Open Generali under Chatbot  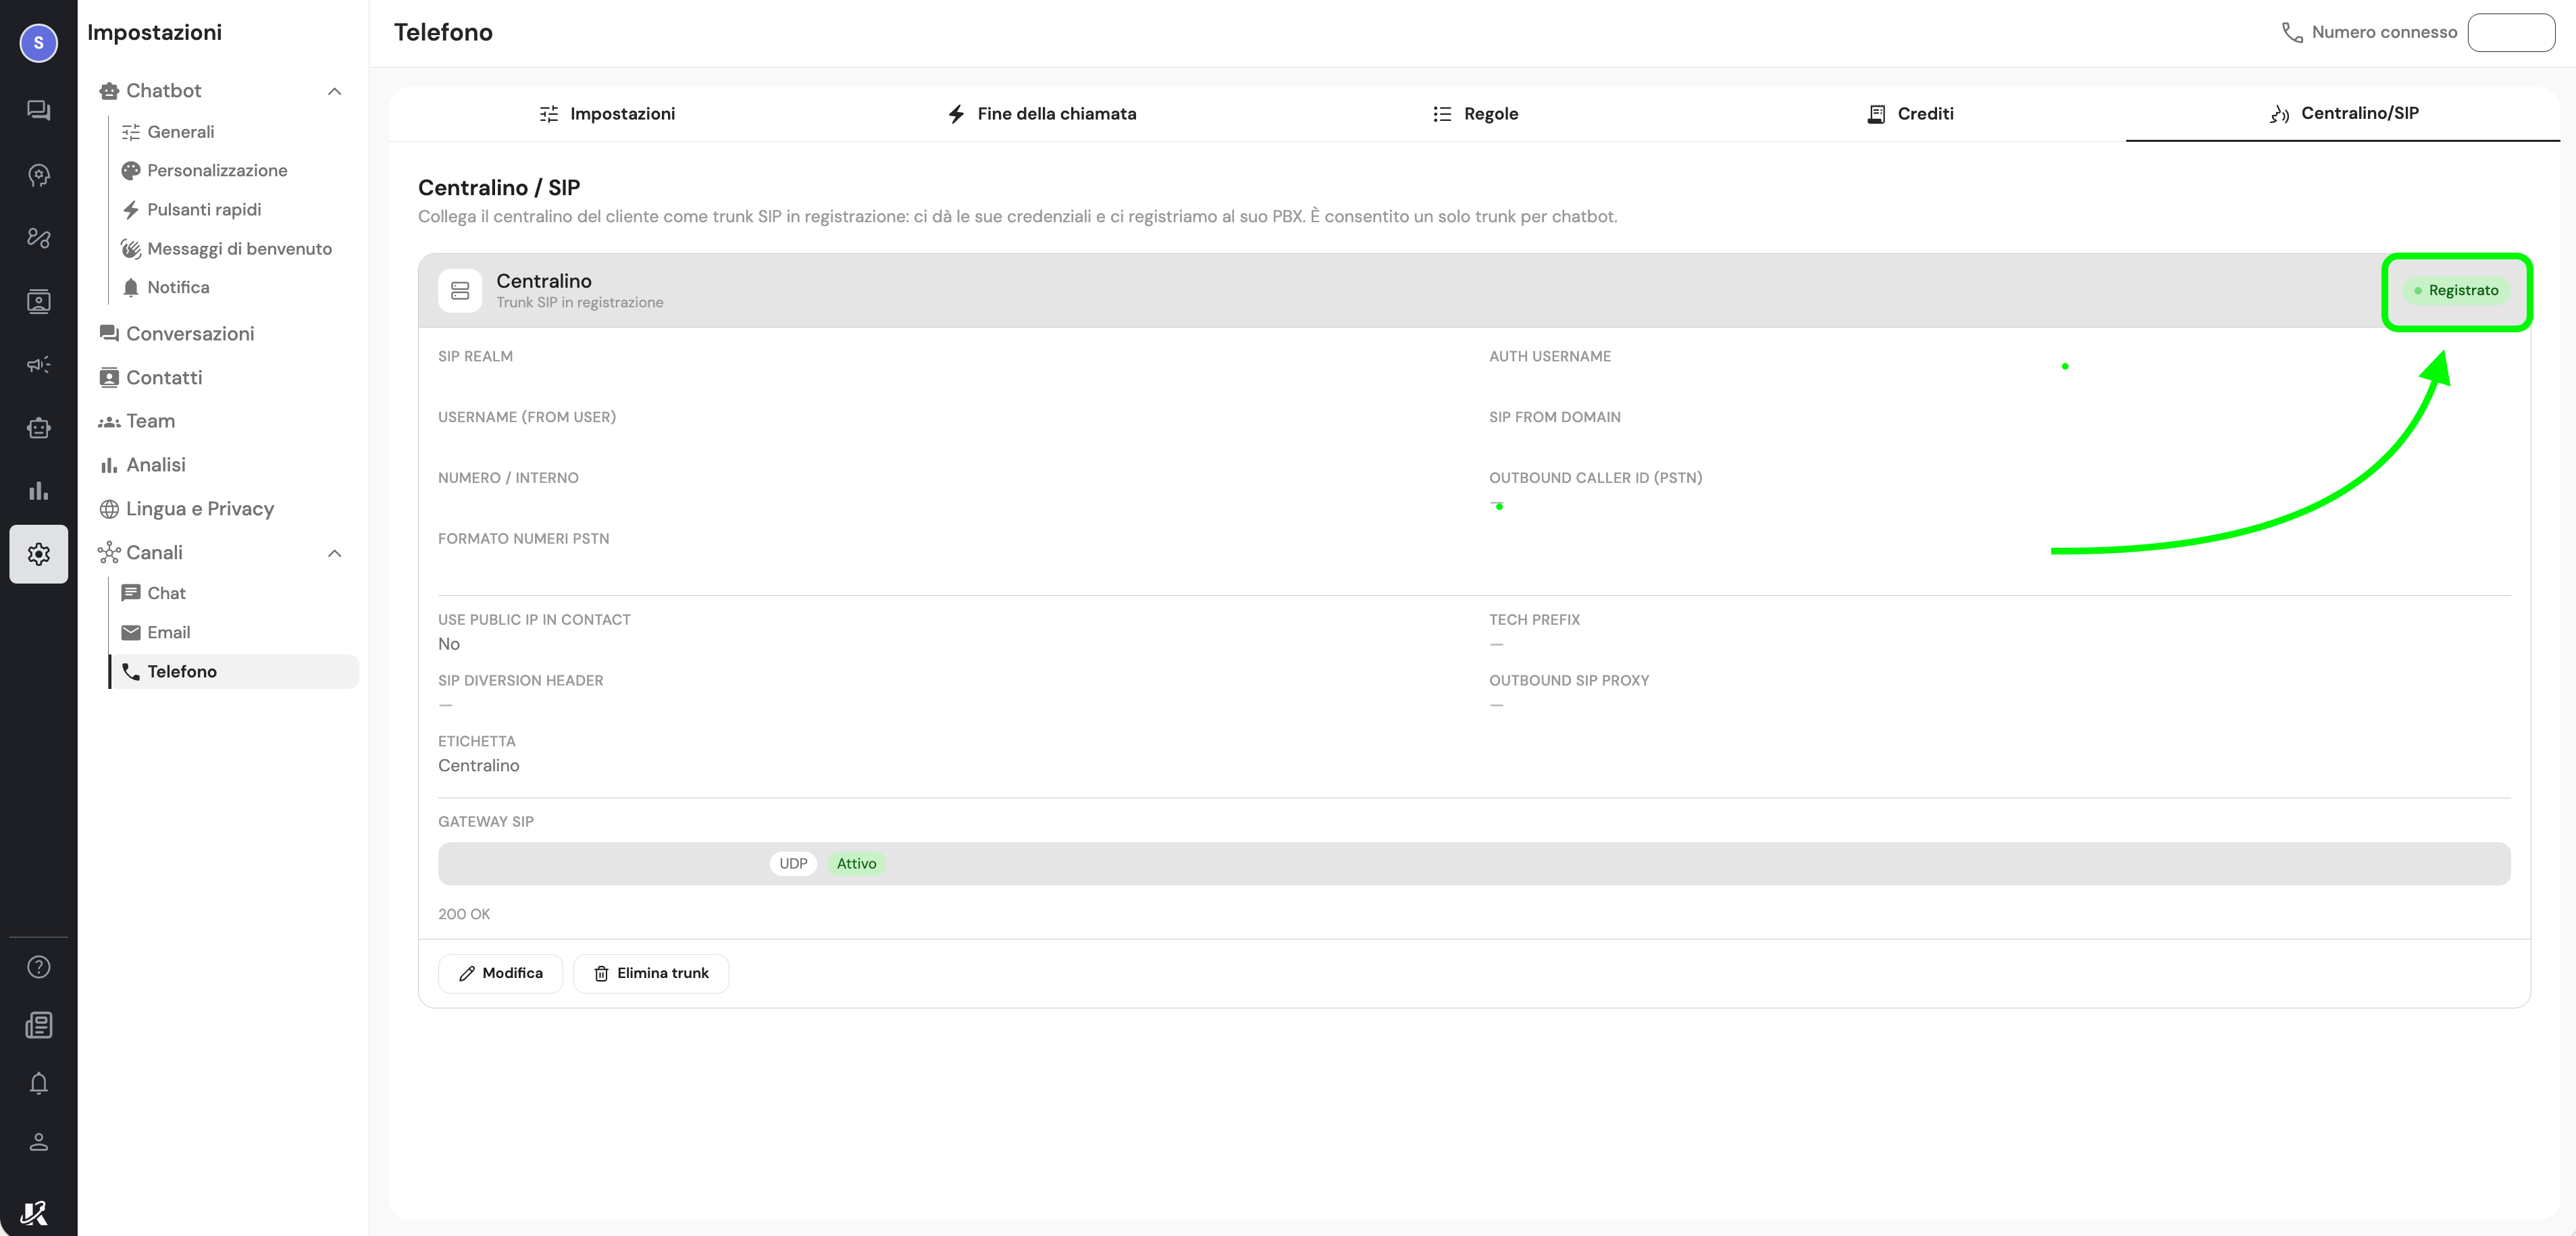click(x=180, y=132)
